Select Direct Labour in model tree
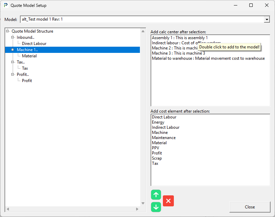 click(34, 44)
